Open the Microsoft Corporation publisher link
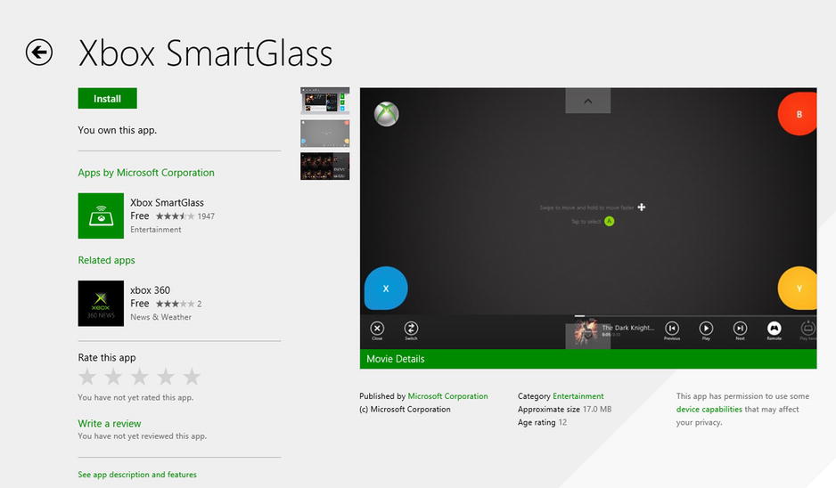The height and width of the screenshot is (488, 836). (447, 396)
